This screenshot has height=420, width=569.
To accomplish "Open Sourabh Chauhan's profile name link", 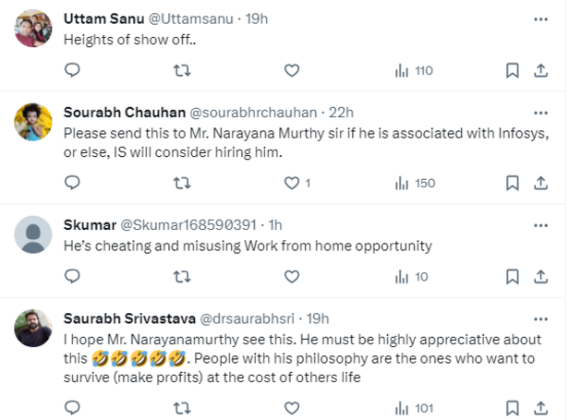I will click(x=124, y=113).
